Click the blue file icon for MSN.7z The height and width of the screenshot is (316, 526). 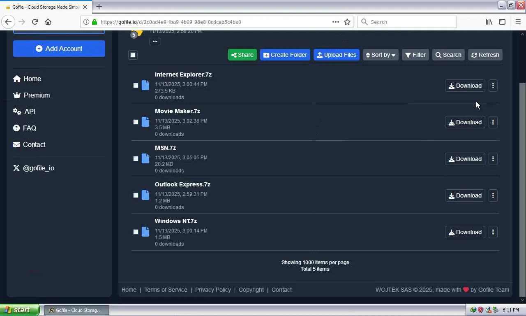[x=145, y=158]
